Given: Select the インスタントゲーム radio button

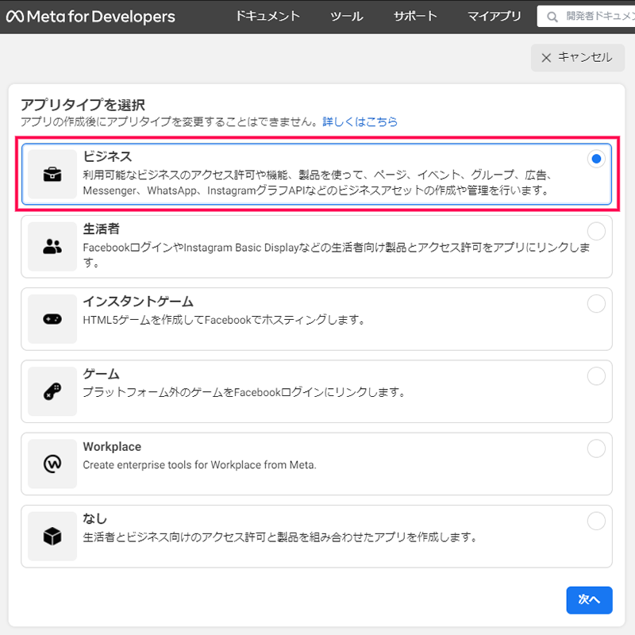Looking at the screenshot, I should 596,303.
